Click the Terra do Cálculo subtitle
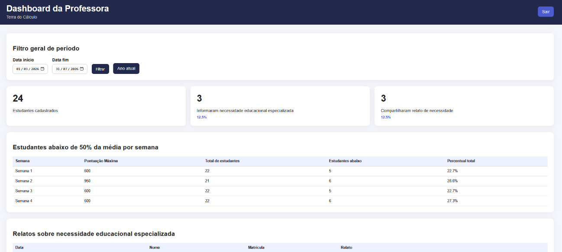Image resolution: width=562 pixels, height=252 pixels. (x=22, y=17)
